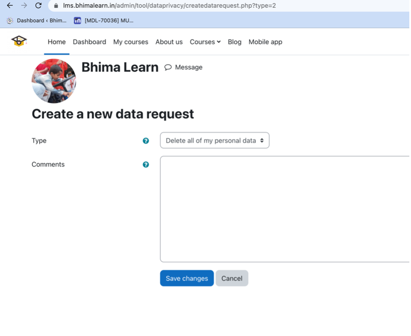This screenshot has height=336, width=411.
Task: Show help for the Type field
Action: (146, 141)
